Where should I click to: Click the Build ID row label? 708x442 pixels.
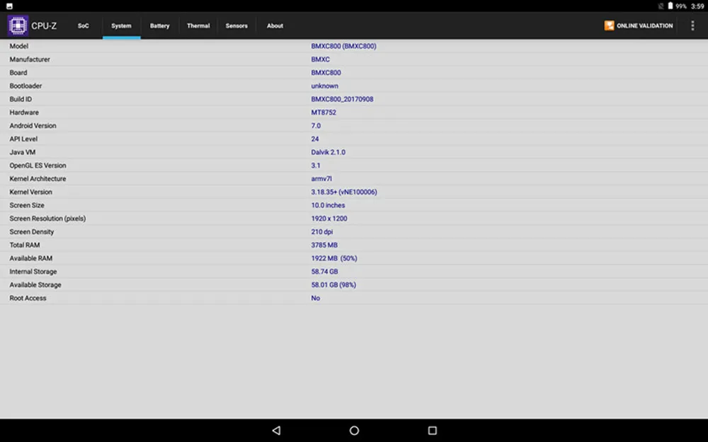pos(21,99)
